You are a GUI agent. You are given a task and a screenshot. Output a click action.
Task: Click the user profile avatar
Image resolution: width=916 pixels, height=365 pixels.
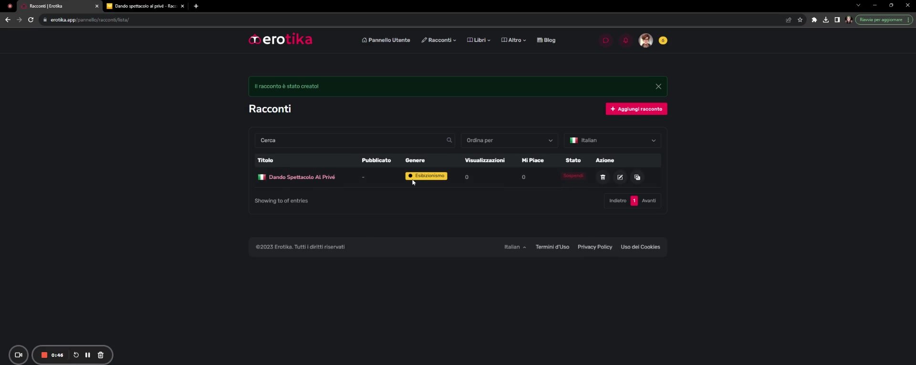[x=645, y=41]
